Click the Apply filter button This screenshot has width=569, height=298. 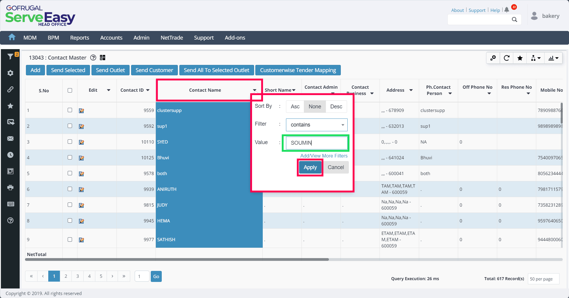tap(310, 167)
